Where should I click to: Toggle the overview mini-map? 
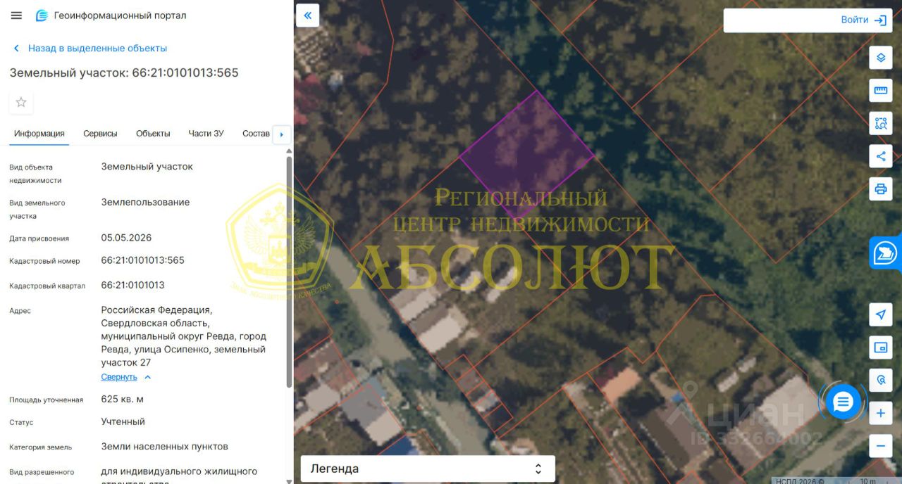[x=881, y=348]
